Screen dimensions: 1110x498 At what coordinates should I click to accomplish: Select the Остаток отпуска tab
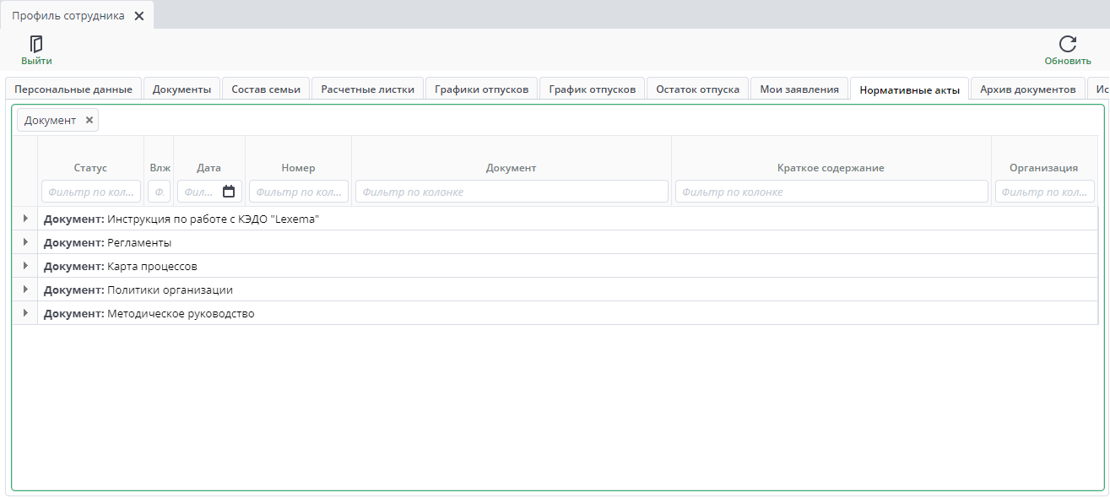[697, 89]
